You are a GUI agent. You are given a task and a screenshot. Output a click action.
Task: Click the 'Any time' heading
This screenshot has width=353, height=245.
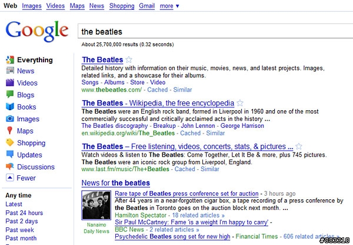18,195
